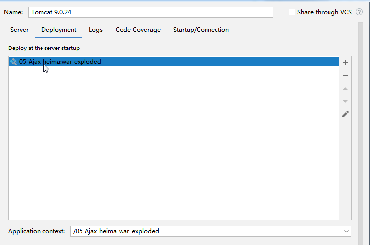The image size is (370, 245).
Task: Move artifact down with the down arrow
Action: [x=345, y=101]
